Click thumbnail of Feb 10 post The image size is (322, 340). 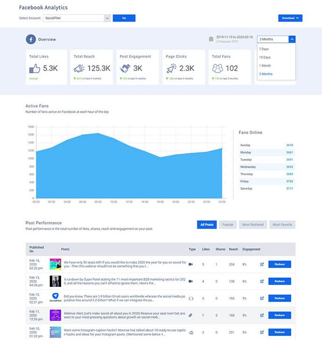pyautogui.click(x=56, y=332)
